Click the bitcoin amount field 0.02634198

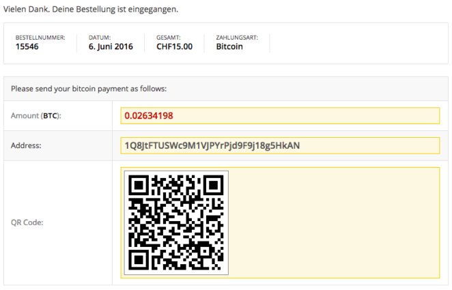click(279, 115)
